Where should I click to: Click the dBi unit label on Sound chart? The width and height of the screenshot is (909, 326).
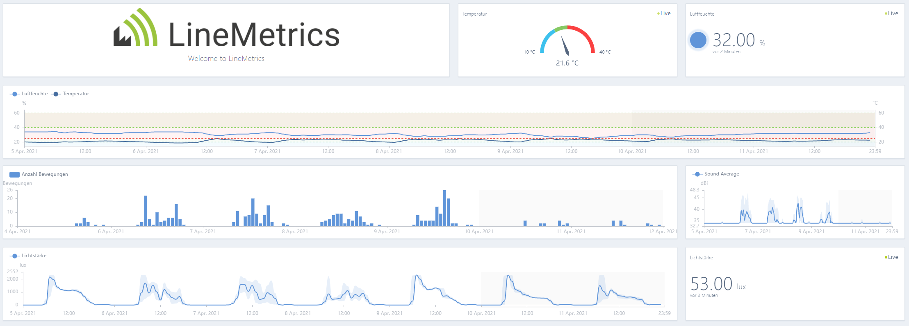pos(704,183)
